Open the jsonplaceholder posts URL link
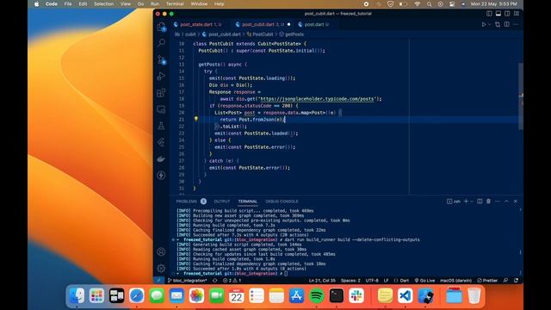Screen dimensions: 551x310 [317, 99]
